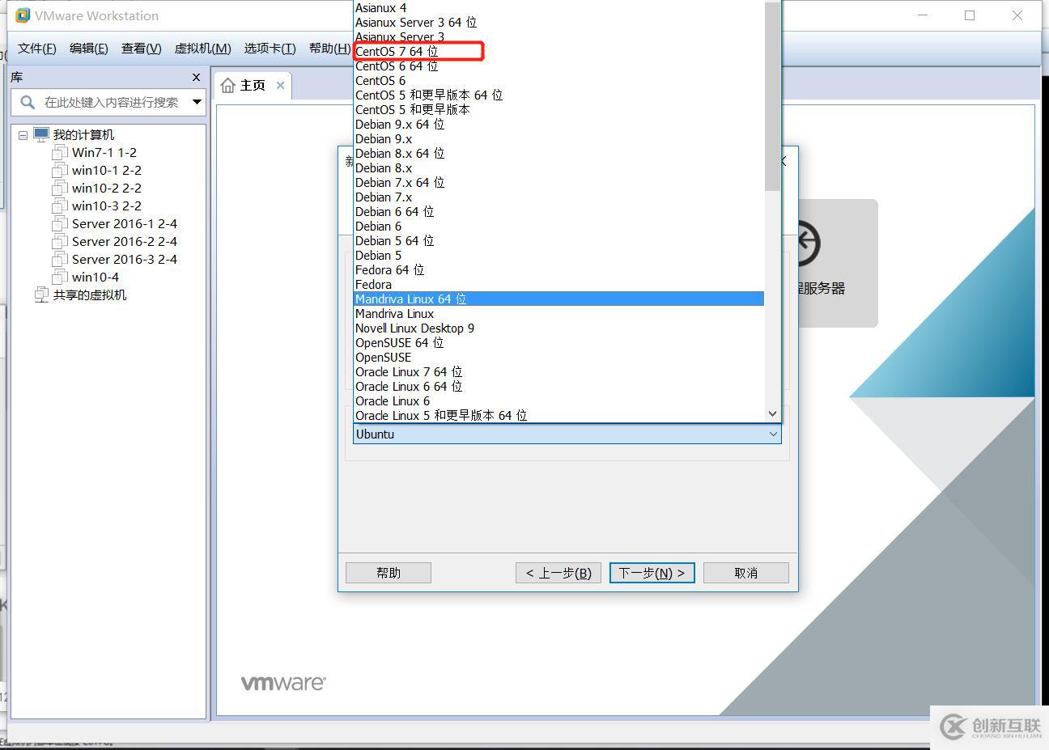Open the library search filter dropdown arrow

click(197, 102)
